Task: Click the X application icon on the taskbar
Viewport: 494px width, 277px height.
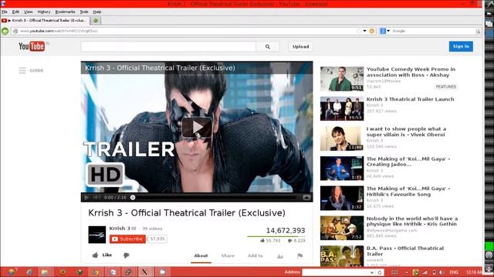Action: click(x=144, y=272)
